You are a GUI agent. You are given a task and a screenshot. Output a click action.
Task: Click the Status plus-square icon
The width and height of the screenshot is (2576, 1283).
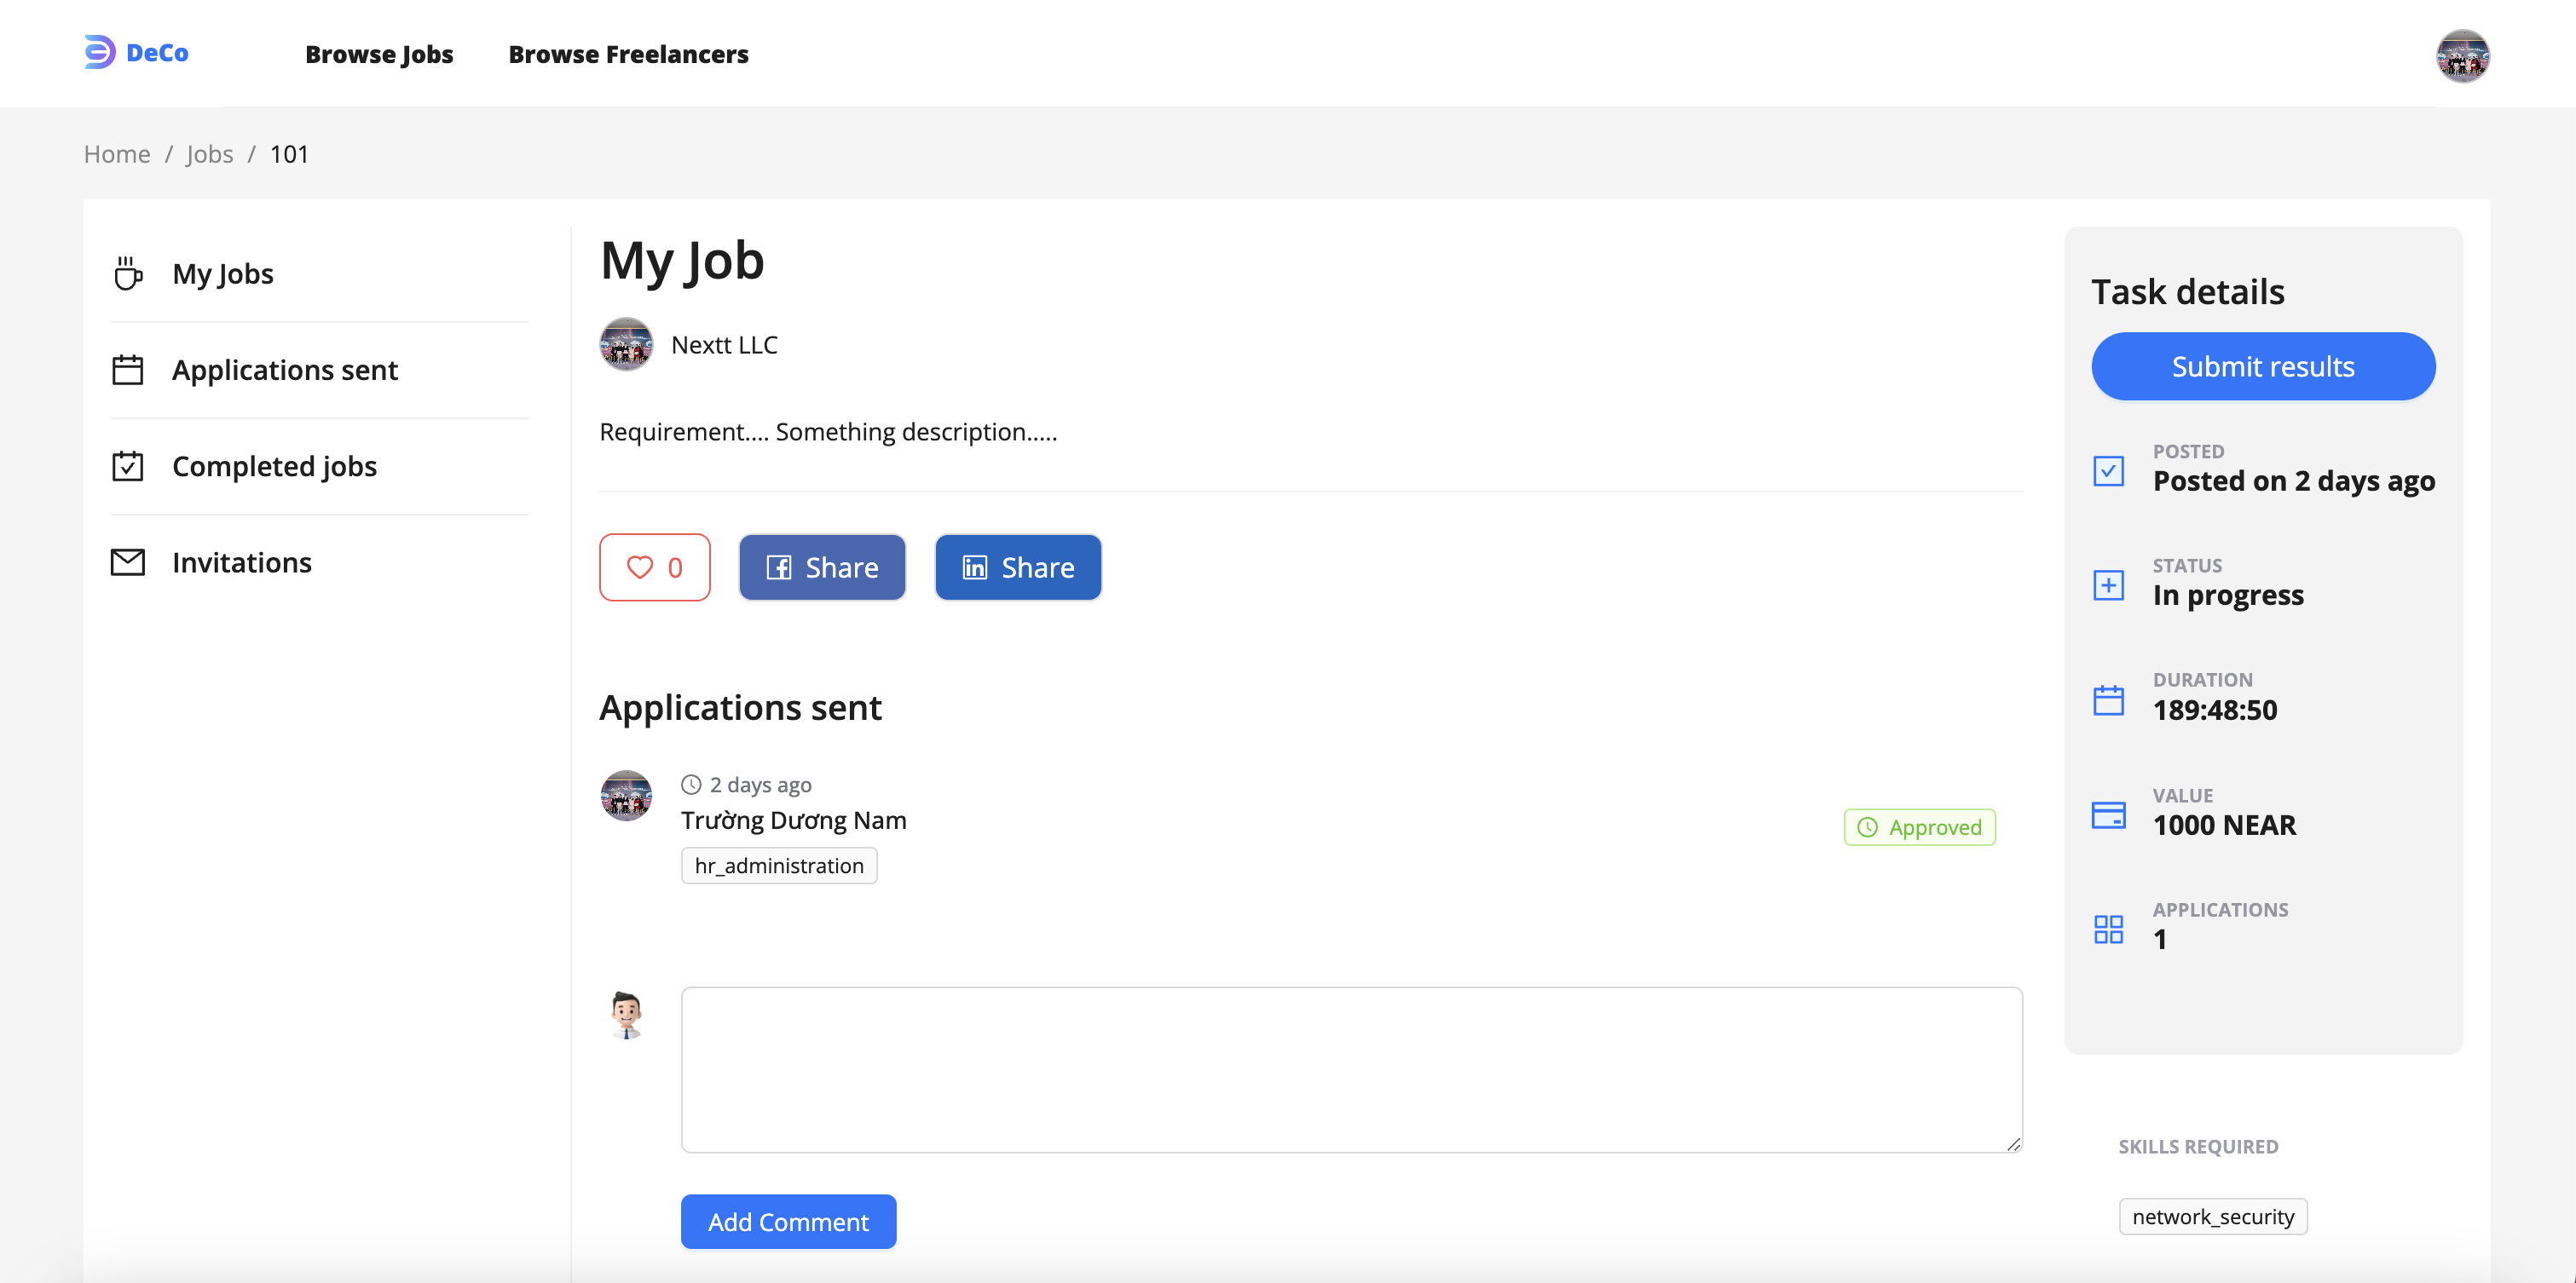coord(2108,584)
